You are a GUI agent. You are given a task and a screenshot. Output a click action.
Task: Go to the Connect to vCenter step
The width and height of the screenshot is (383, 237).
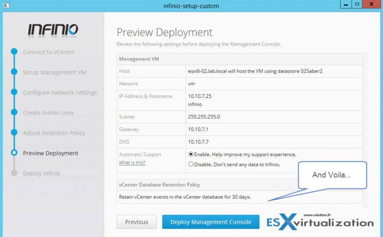(x=49, y=52)
